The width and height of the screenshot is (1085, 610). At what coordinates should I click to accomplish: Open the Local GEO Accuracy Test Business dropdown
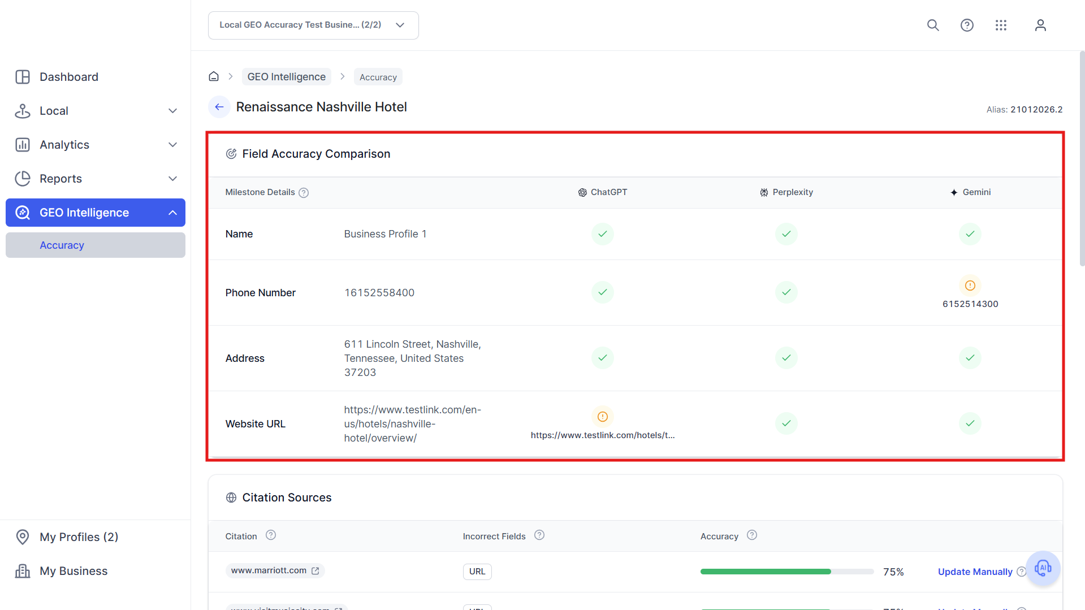coord(313,25)
